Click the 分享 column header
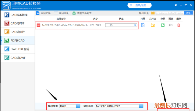 [x=163, y=19]
